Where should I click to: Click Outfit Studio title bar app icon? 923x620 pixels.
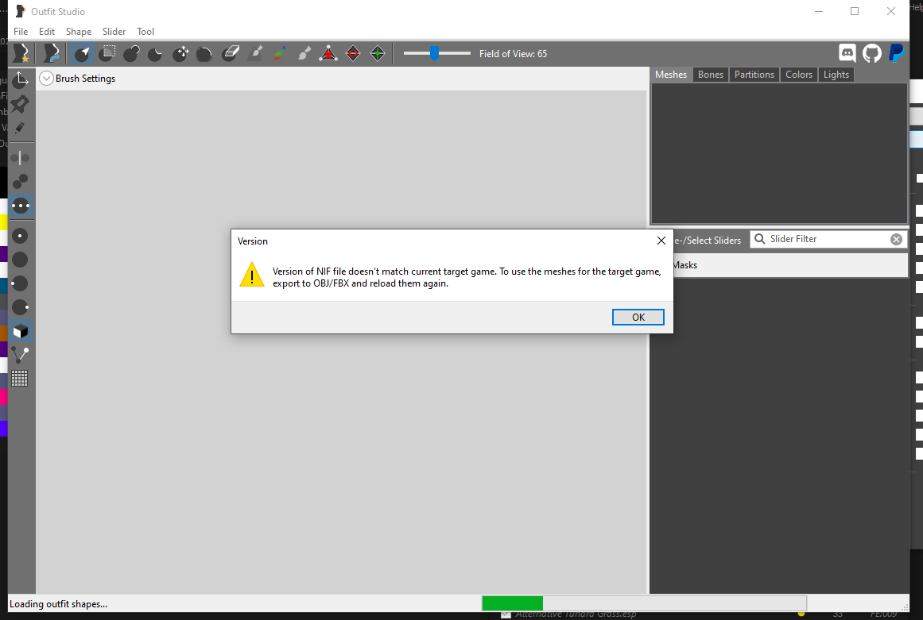pos(21,11)
